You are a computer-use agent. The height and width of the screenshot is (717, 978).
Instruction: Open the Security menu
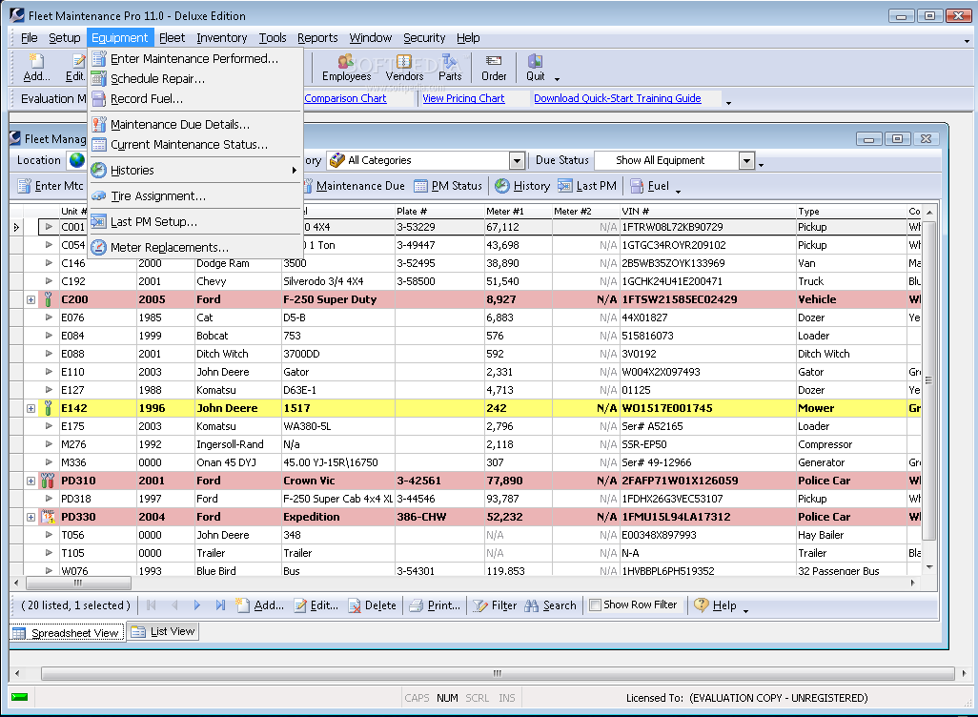pos(424,38)
